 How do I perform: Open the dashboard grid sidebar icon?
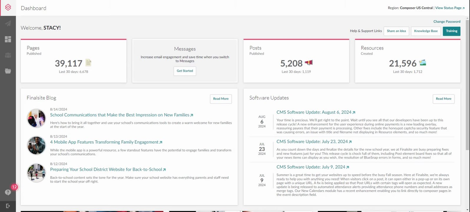click(8, 39)
